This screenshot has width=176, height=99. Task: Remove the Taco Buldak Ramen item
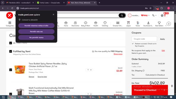pos(31,77)
